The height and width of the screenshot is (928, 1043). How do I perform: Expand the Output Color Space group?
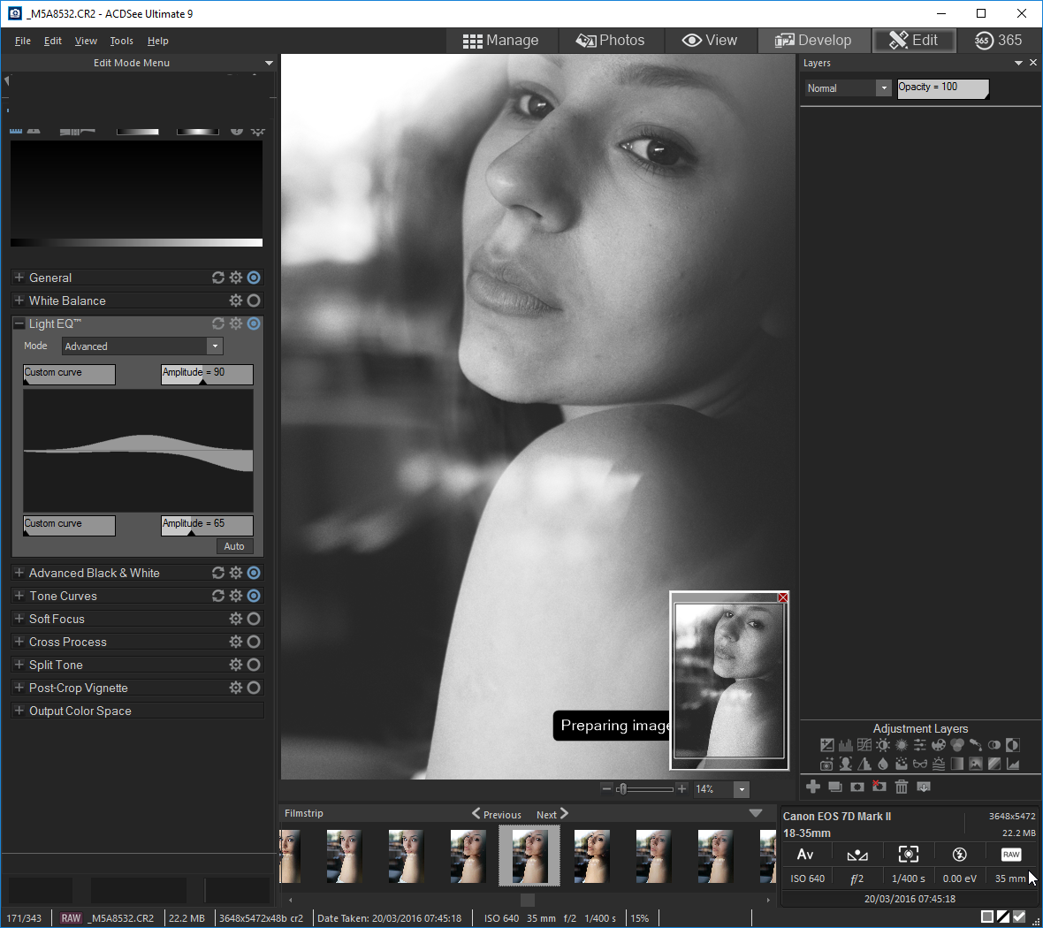19,711
